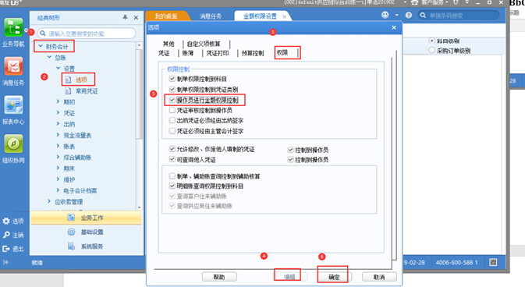This screenshot has width=525, height=287.
Task: Select 科目级别 radio button
Action: pos(432,41)
